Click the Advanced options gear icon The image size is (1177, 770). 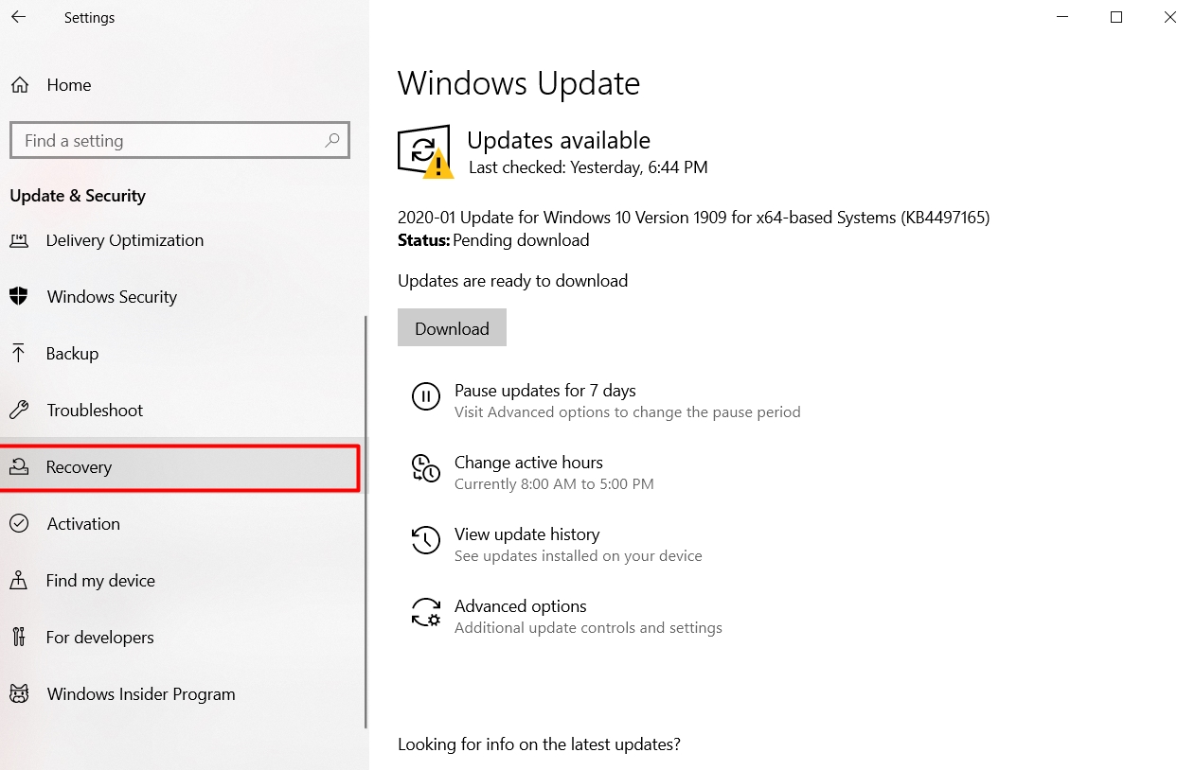(x=425, y=612)
